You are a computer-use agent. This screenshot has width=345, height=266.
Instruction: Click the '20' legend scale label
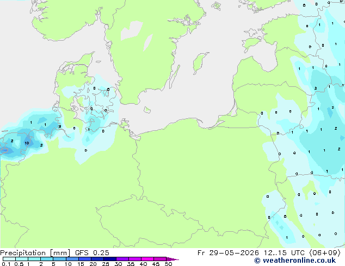coord(93,264)
